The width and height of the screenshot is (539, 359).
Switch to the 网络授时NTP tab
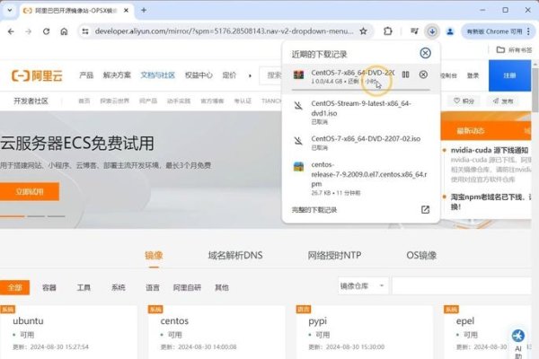334,256
